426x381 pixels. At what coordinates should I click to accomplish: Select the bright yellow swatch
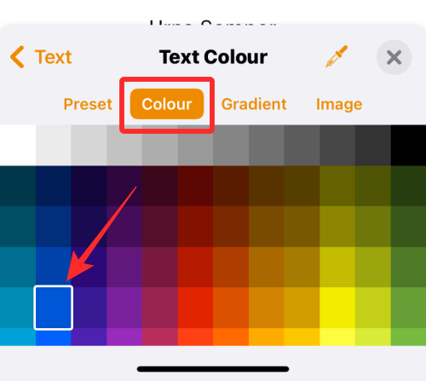[337, 308]
